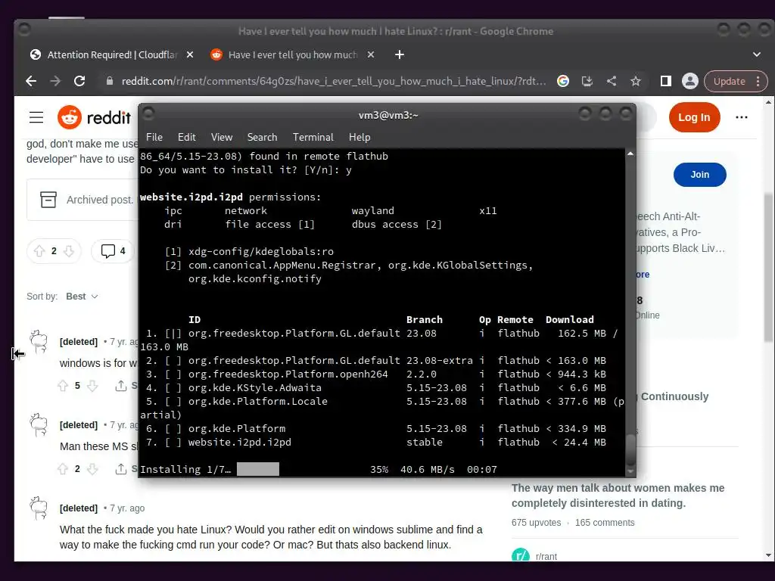The width and height of the screenshot is (775, 581).
Task: Go to Reddit home via logo
Action: [94, 117]
